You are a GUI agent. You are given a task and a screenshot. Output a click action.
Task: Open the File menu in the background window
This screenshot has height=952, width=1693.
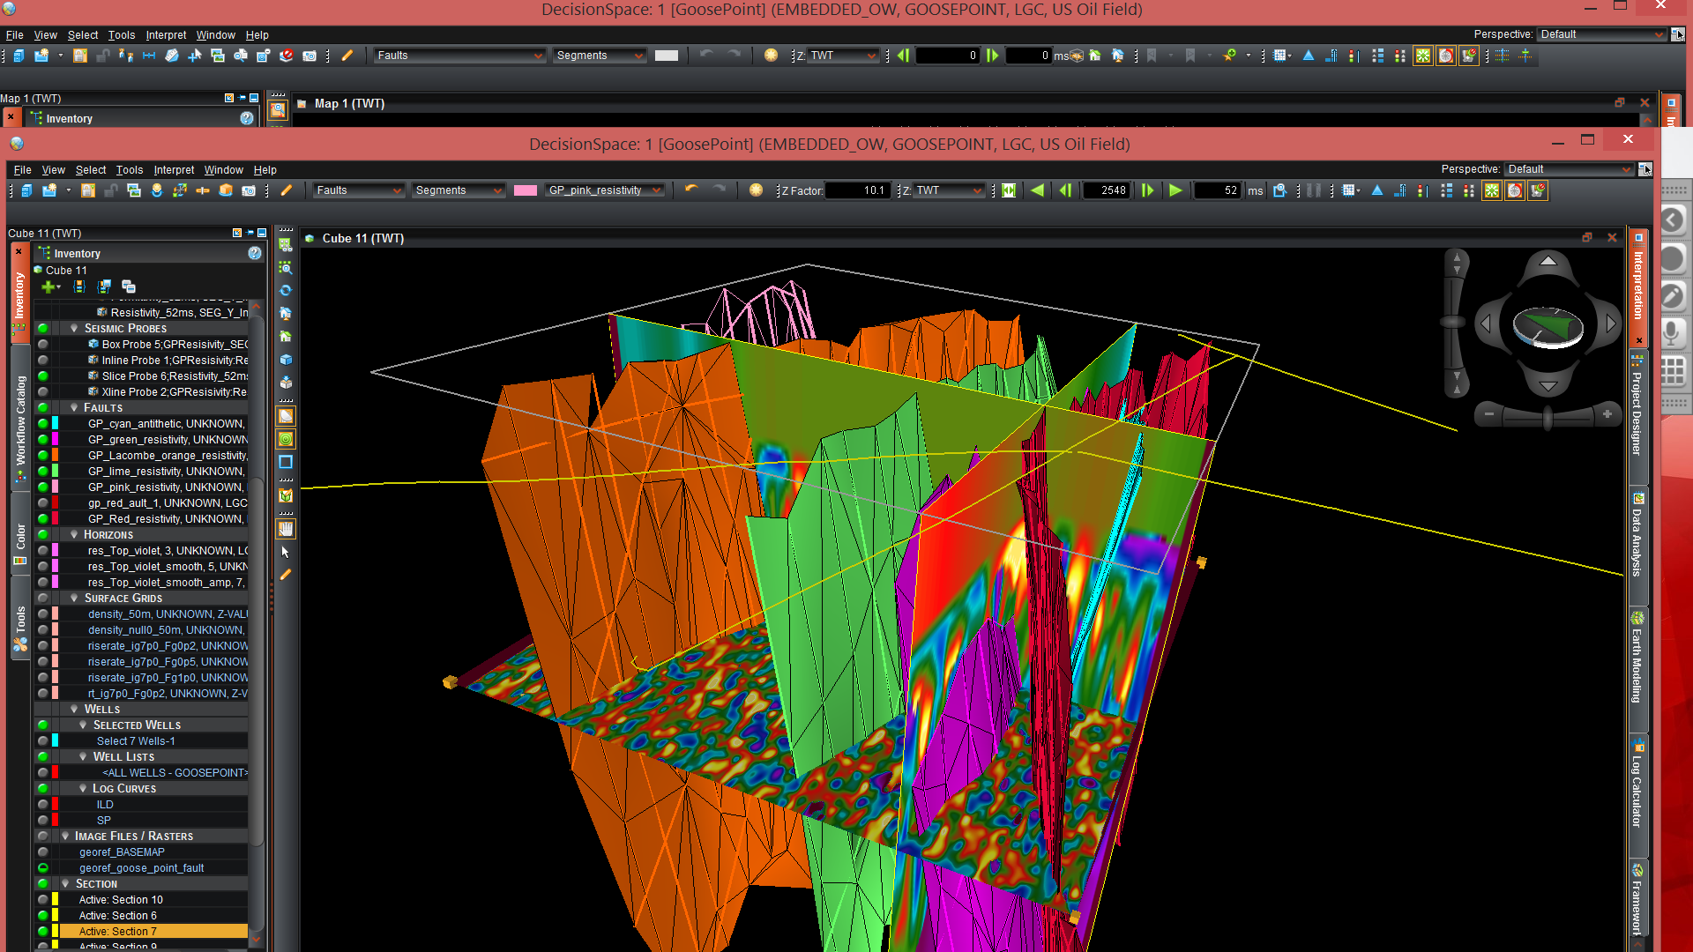(15, 35)
